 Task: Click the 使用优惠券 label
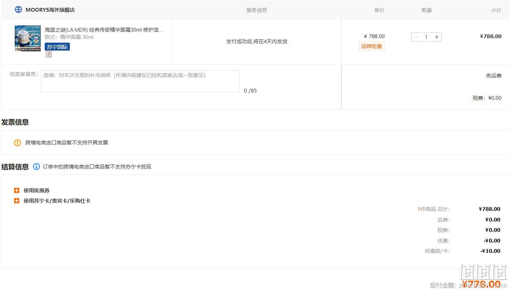pos(36,190)
